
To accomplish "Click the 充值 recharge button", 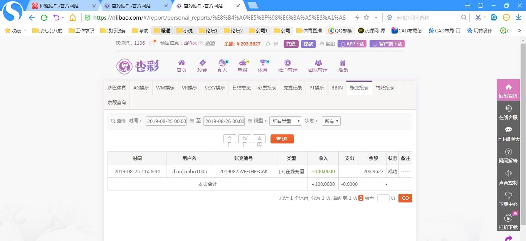I will (x=291, y=44).
